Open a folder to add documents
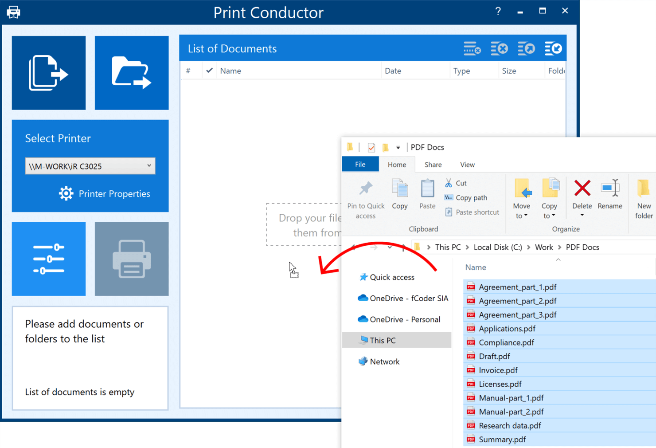The image size is (656, 448). [132, 72]
